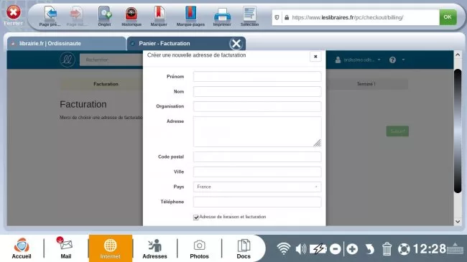
Task: Click the les libraires logo icon
Action: [68, 60]
